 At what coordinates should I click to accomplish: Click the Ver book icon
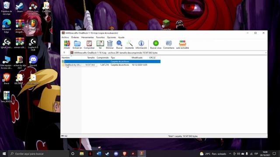coord(100,44)
